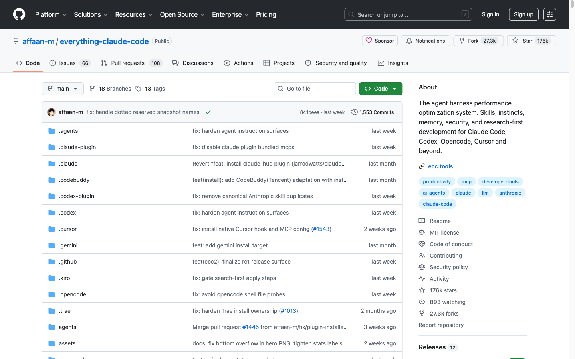
Task: Open the .agents folder
Action: tap(68, 131)
